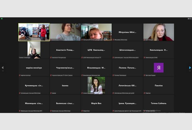
Task: Select the Летичівська біб... participant tile
Action: click(x=127, y=85)
